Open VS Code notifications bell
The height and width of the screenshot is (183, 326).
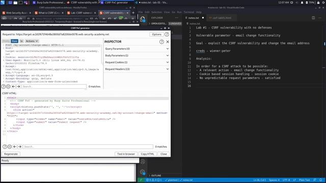pyautogui.click(x=321, y=180)
